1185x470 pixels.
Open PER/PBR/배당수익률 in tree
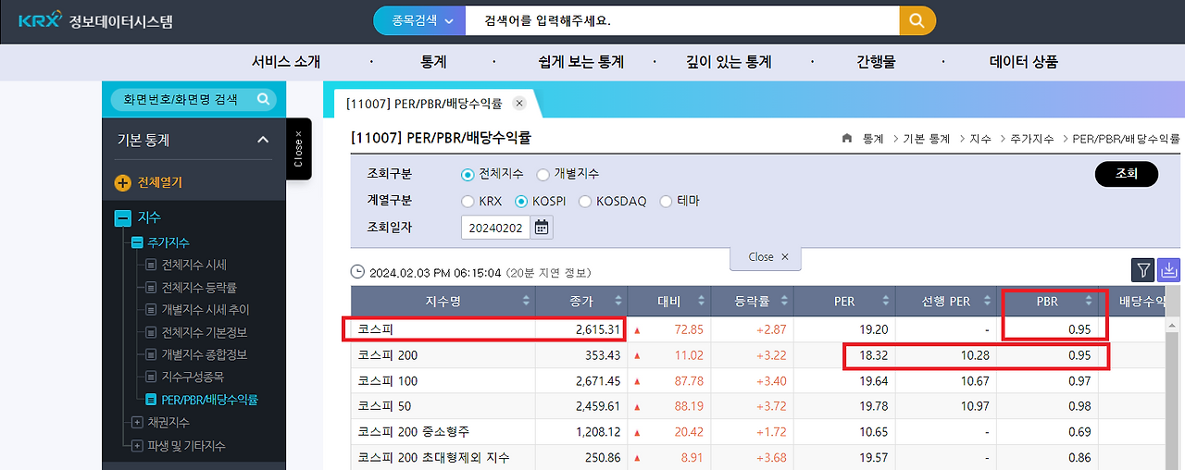coord(209,400)
